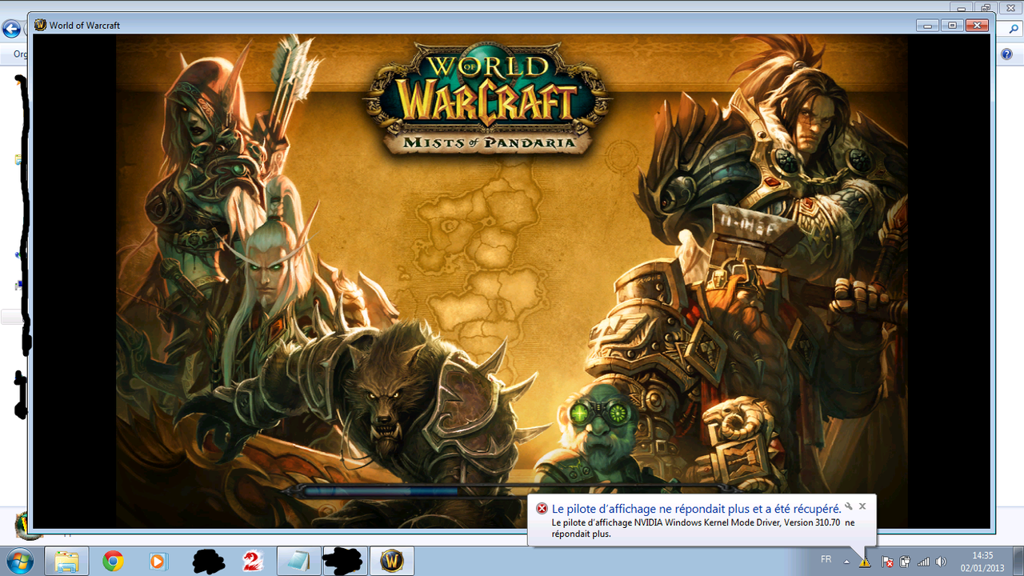Click Explorer's back arrow behind the game
Screen dimensions: 1024x576
10,30
